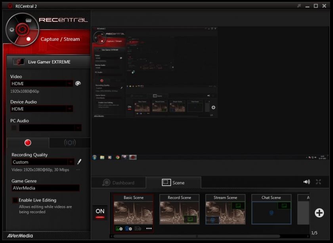Enable the PC Audio checkbox
Viewport: 333px width, 243px height.
click(14, 128)
